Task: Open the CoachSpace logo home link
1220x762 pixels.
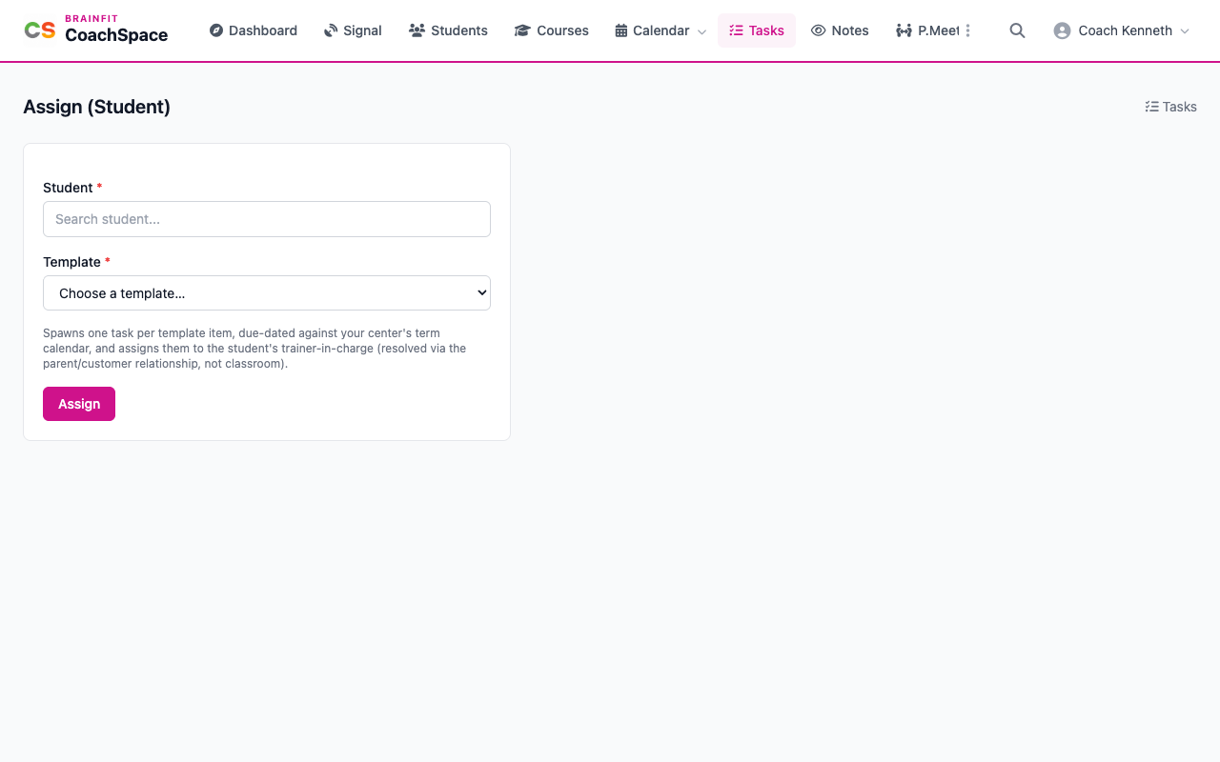Action: tap(96, 30)
